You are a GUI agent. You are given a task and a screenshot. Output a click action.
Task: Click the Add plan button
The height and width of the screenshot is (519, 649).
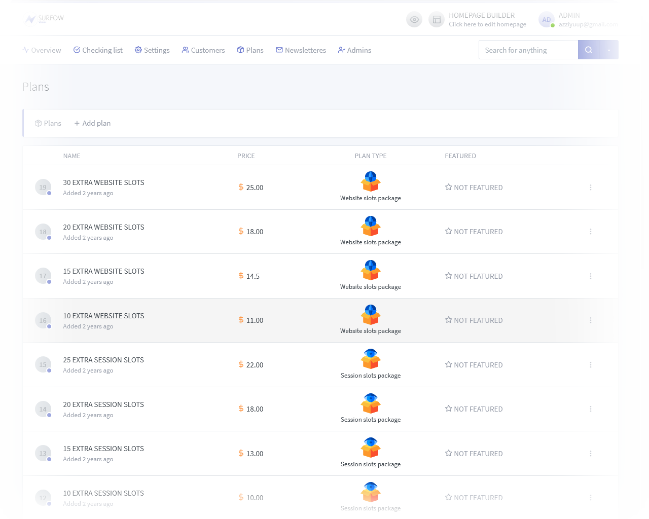(92, 123)
